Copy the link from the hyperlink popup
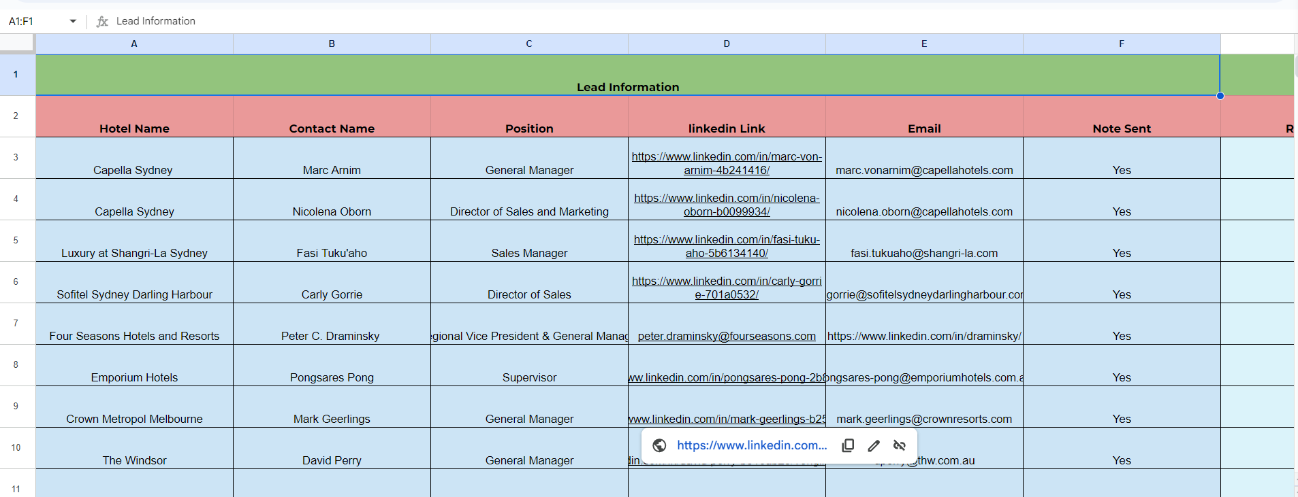This screenshot has width=1298, height=497. point(848,445)
